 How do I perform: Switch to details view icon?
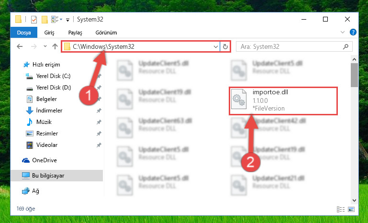tap(341, 209)
